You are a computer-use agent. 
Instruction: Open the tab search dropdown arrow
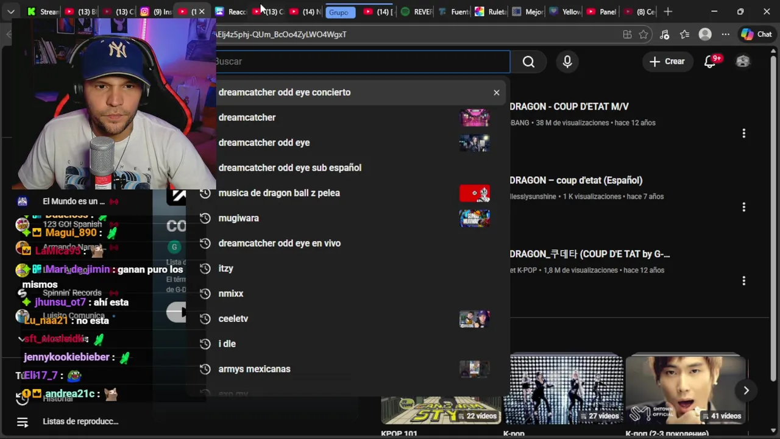[x=11, y=12]
